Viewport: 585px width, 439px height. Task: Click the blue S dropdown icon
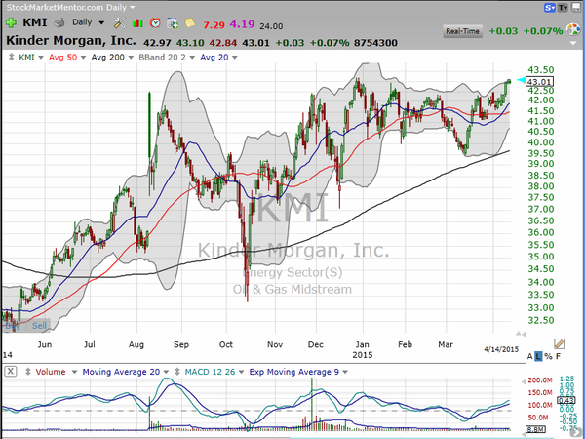(550, 8)
